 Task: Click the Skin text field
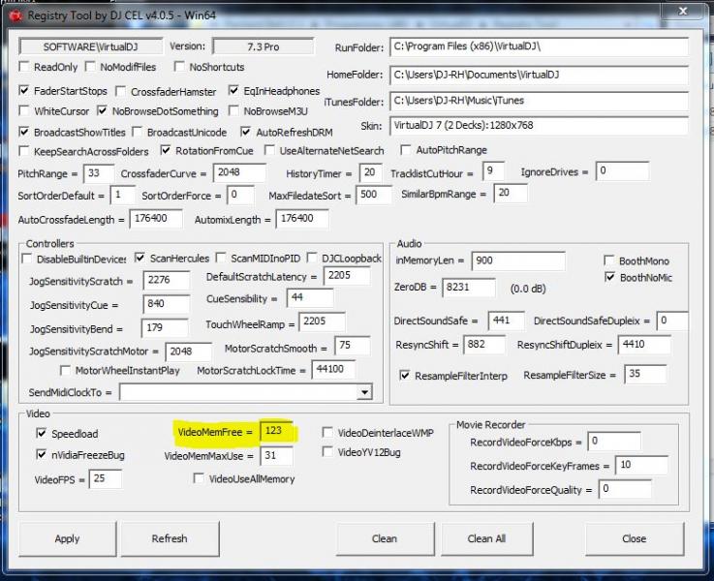coord(538,126)
